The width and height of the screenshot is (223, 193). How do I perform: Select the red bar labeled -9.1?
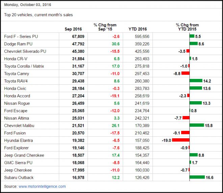(x=185, y=133)
